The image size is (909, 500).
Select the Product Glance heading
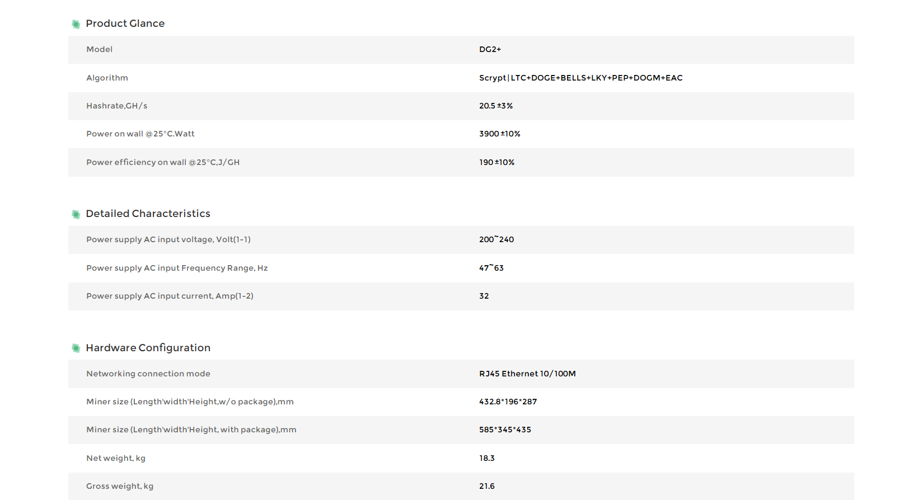(x=125, y=23)
